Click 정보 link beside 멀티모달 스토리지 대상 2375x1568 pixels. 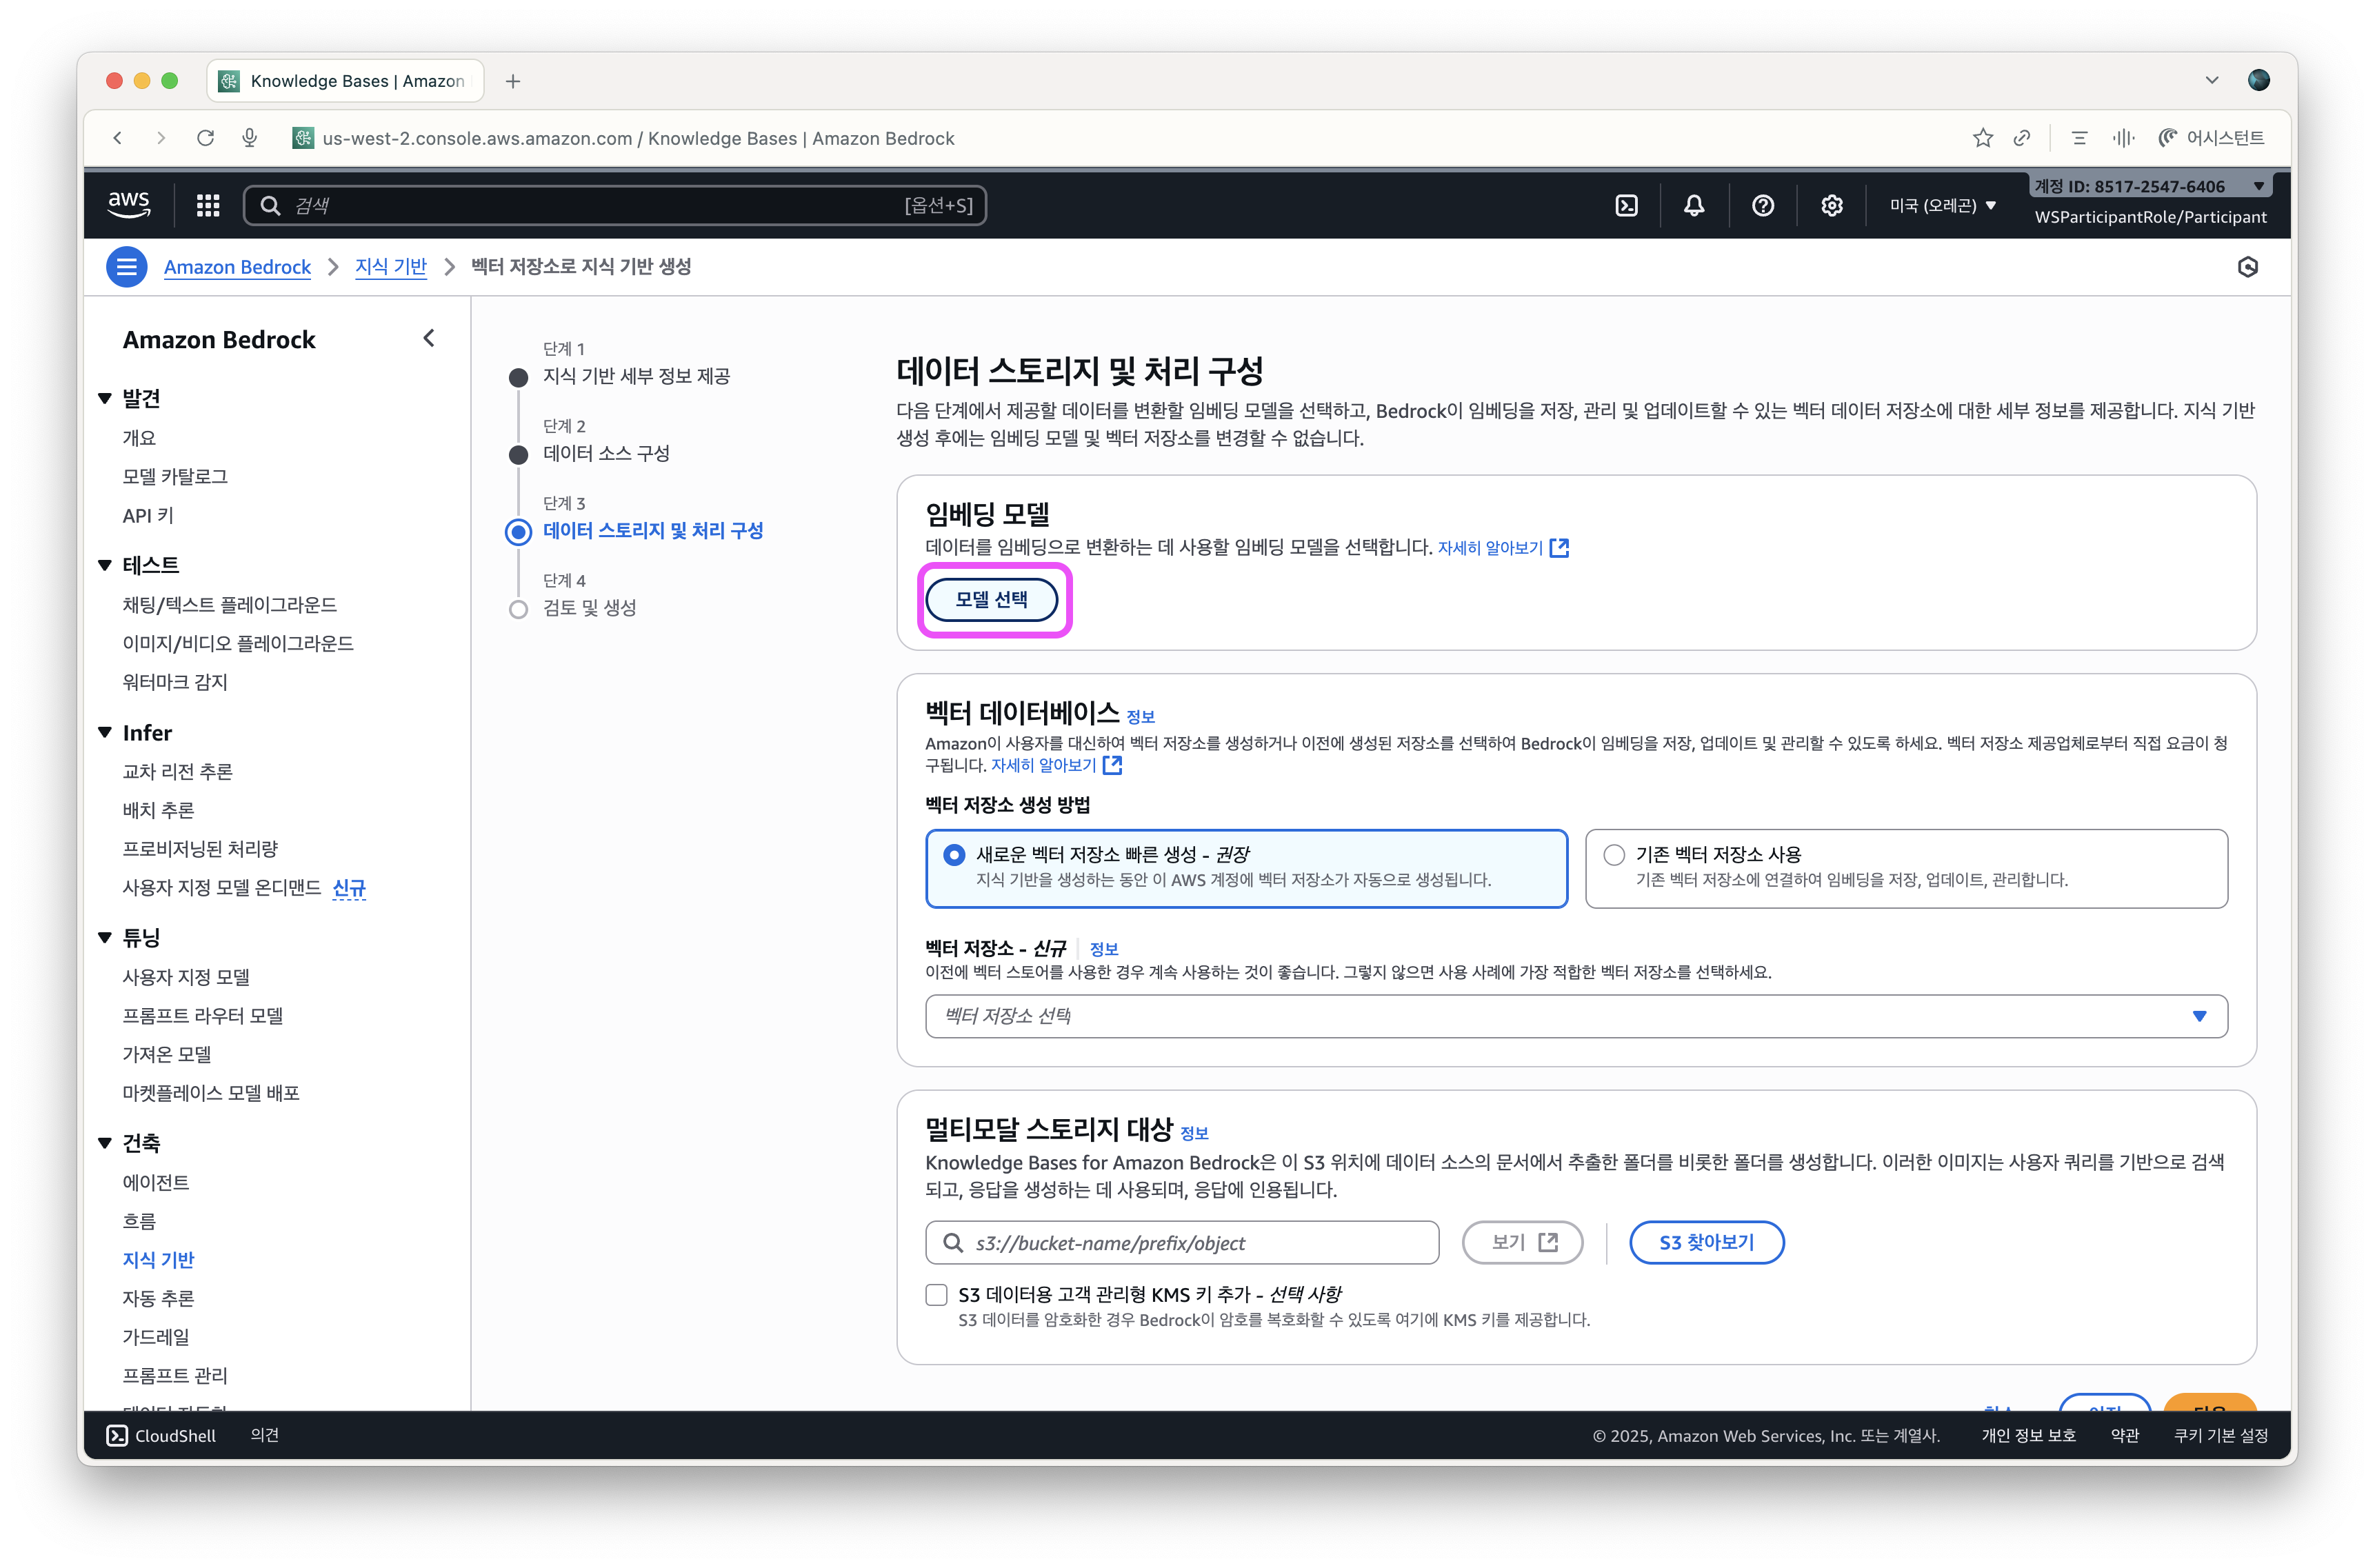1194,1133
